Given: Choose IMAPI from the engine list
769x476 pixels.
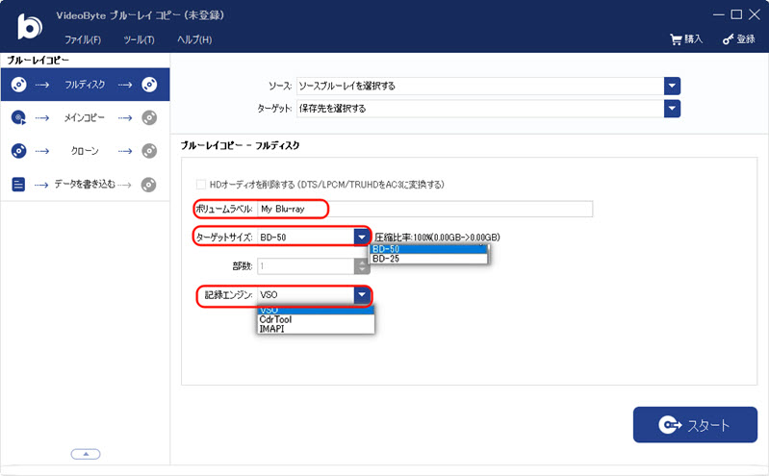Looking at the screenshot, I should [316, 329].
